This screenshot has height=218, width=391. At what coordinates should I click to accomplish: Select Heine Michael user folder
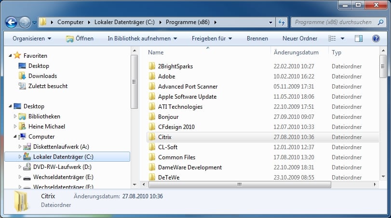click(47, 127)
